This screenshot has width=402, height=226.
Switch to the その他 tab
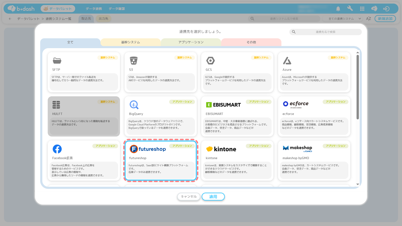pyautogui.click(x=251, y=42)
